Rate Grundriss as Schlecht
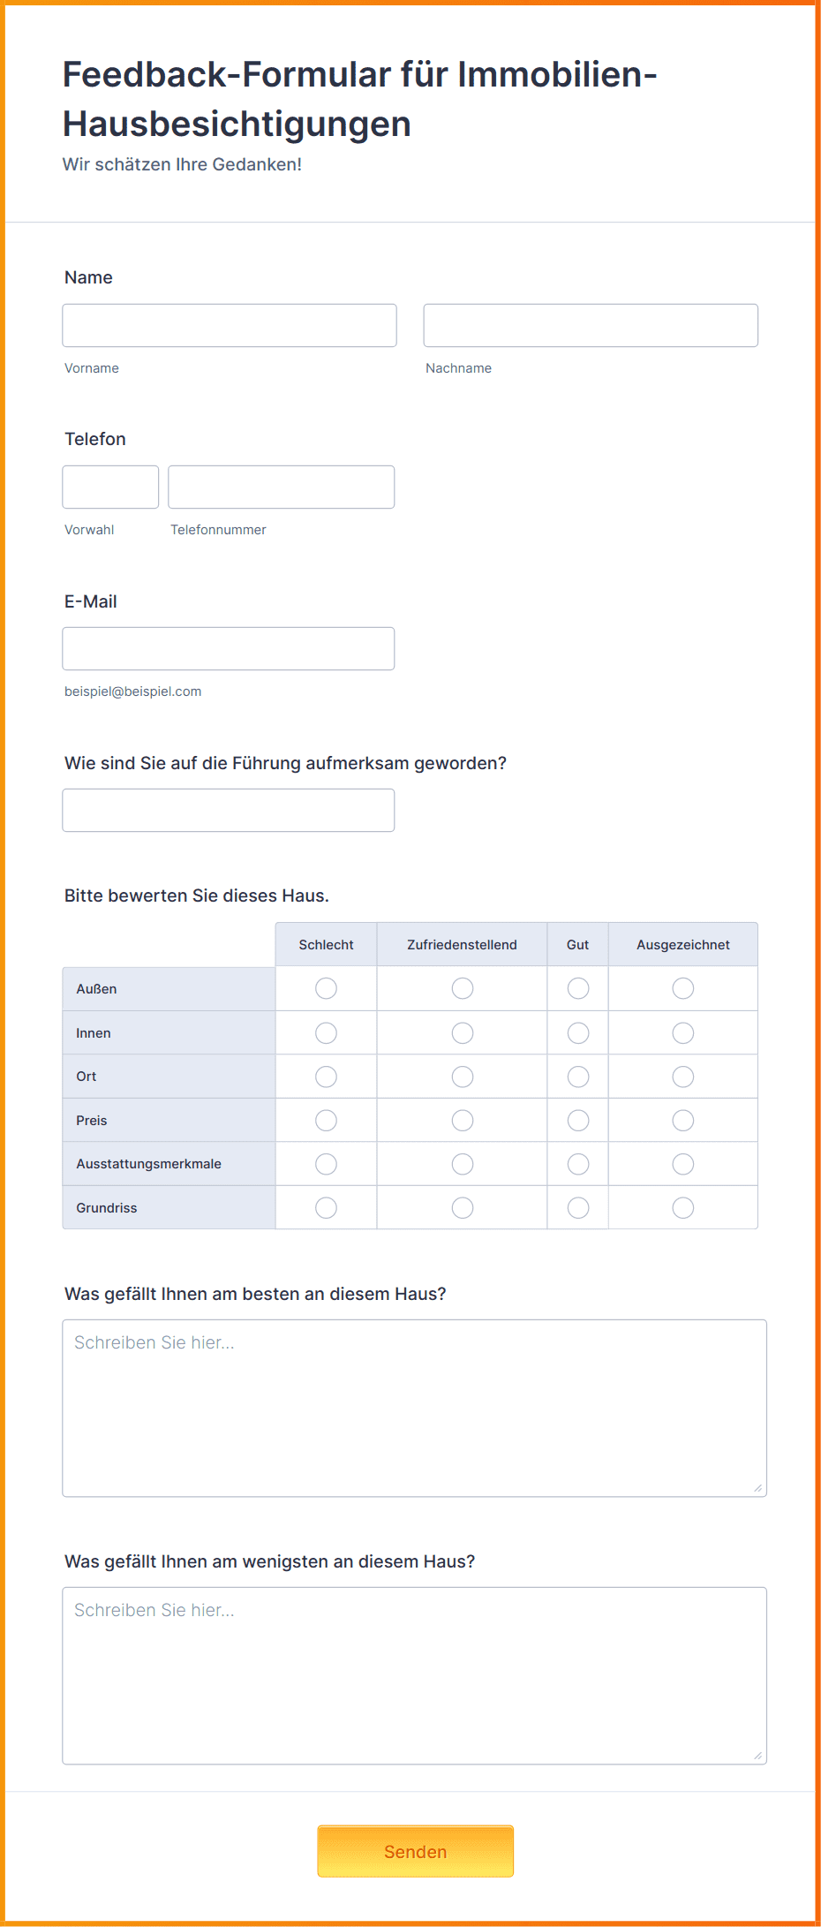This screenshot has height=1927, width=821. coord(327,1207)
